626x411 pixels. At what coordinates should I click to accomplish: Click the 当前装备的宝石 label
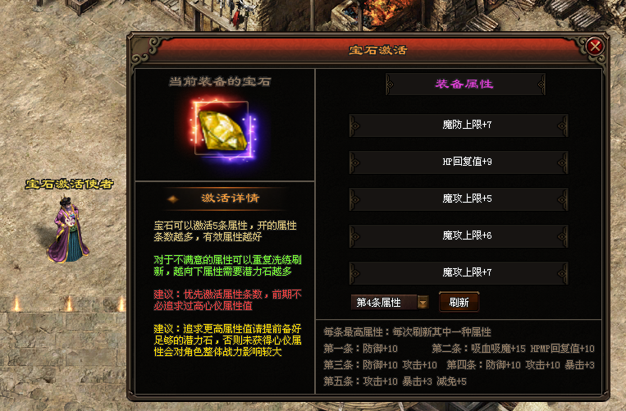point(220,81)
